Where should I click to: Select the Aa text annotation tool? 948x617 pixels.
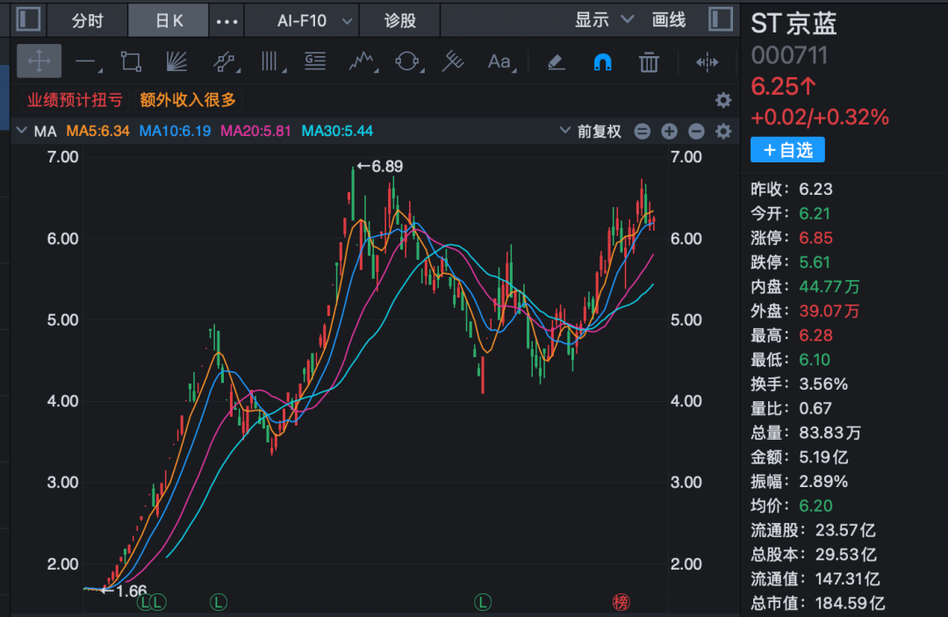(500, 61)
